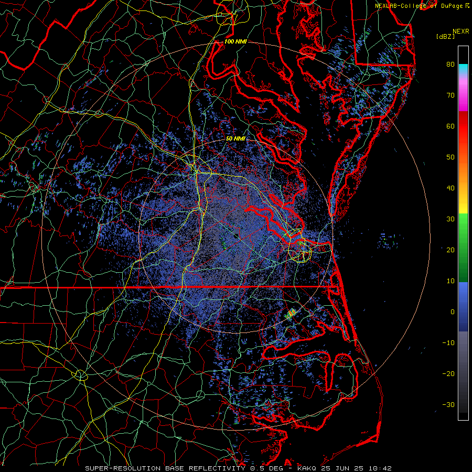
Task: Click the 50 dBZ scale value
Action: coord(450,157)
